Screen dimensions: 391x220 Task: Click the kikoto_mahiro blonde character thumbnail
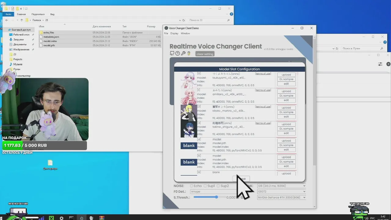click(189, 113)
